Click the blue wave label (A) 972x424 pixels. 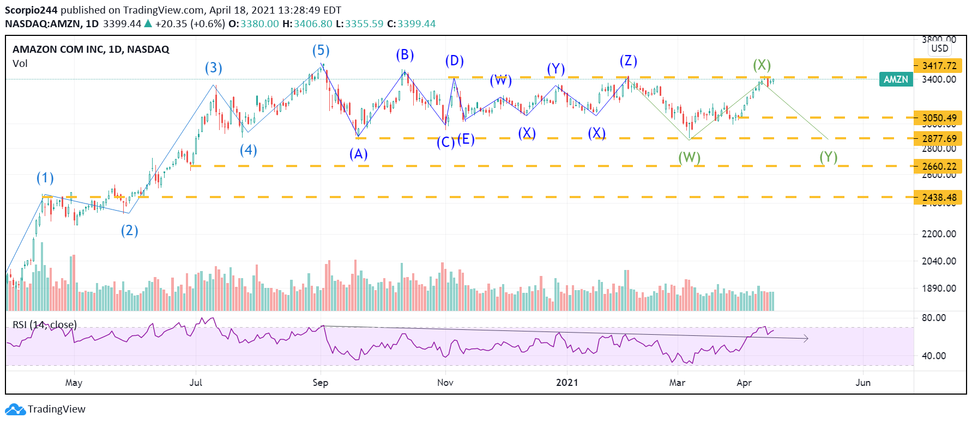[x=359, y=154]
